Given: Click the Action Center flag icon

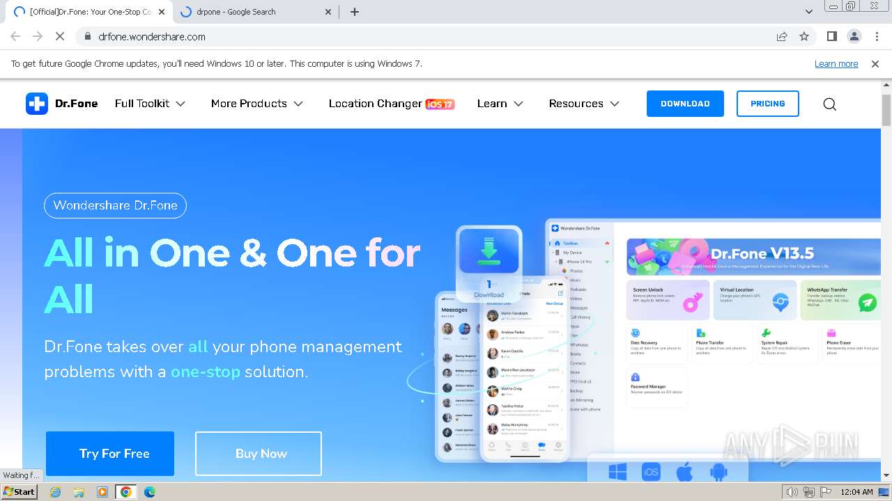Looking at the screenshot, I should click(x=825, y=492).
